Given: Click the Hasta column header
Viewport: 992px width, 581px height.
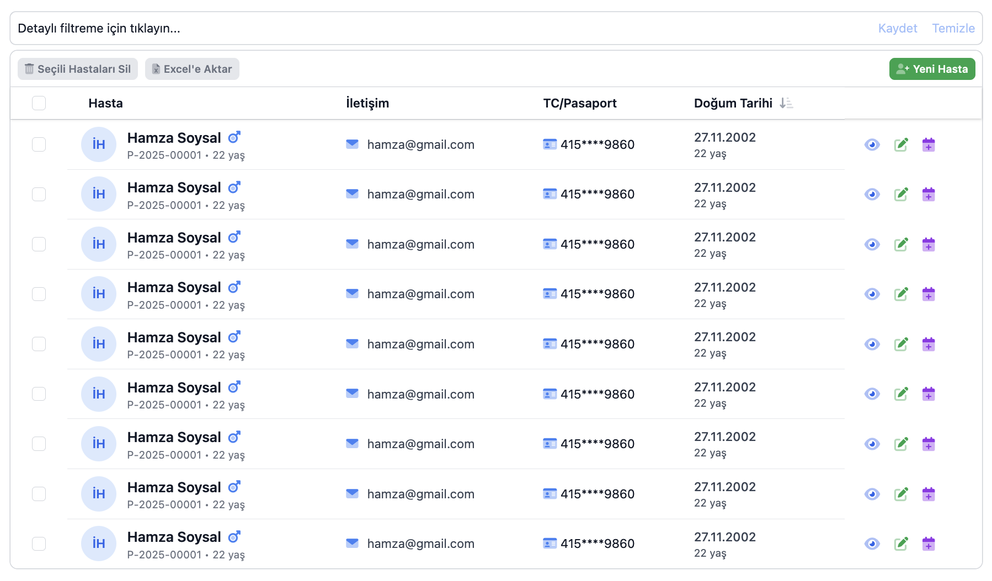Looking at the screenshot, I should (x=105, y=103).
